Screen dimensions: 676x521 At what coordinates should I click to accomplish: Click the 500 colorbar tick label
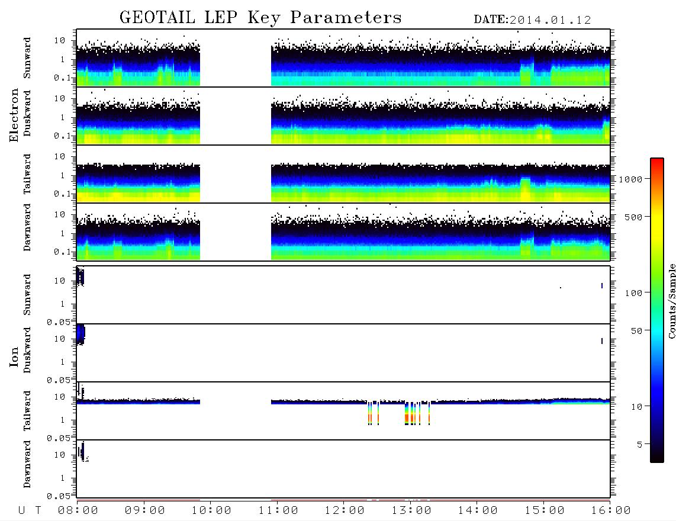tap(634, 217)
